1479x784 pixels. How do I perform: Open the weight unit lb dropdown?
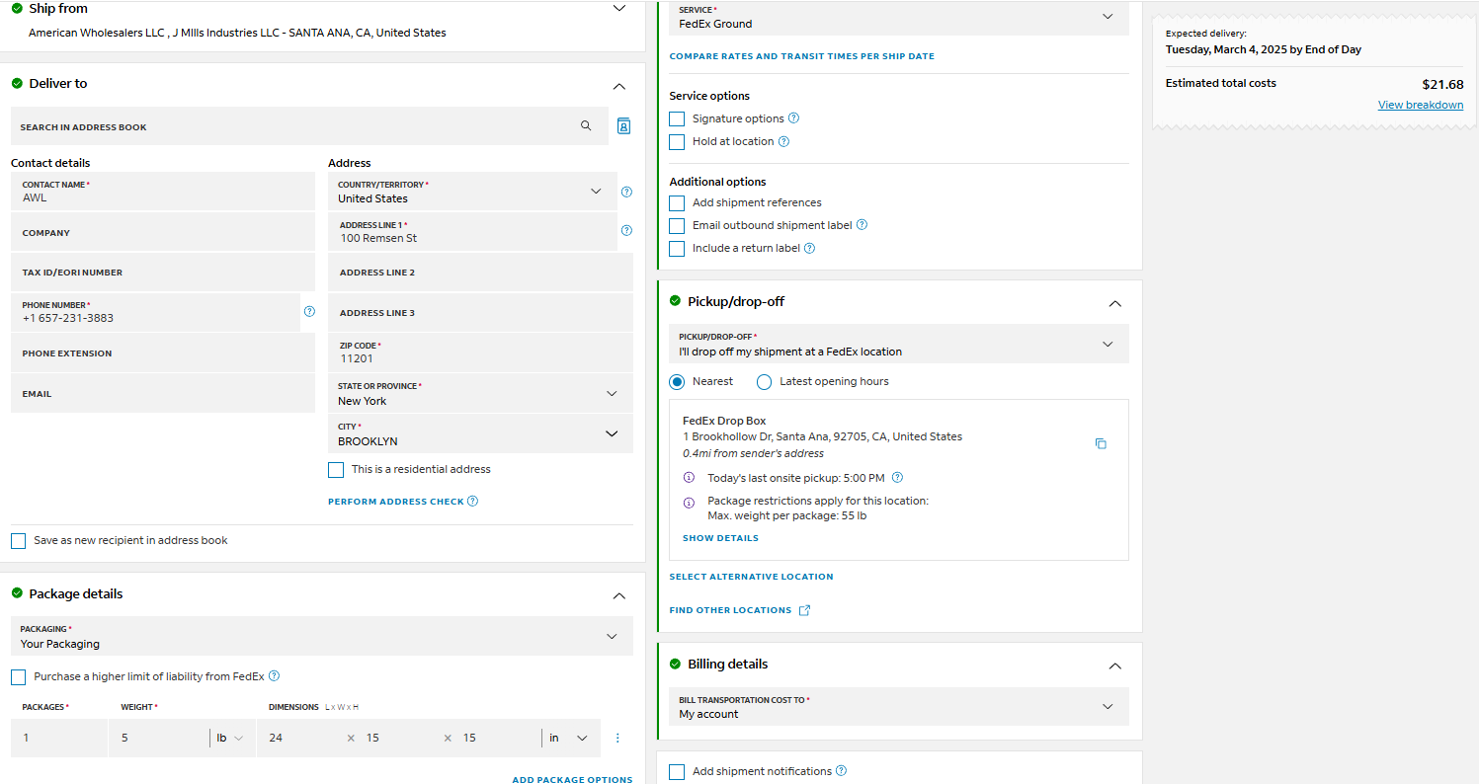[230, 738]
